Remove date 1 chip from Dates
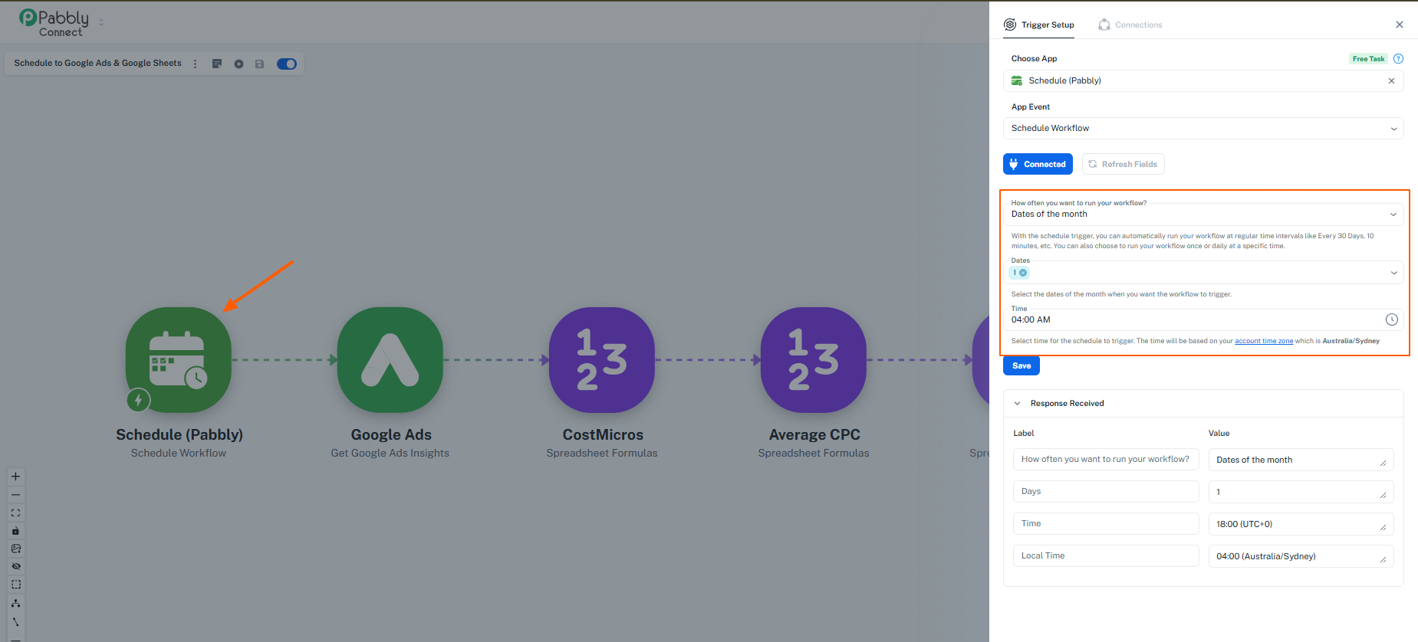This screenshot has height=642, width=1418. [x=1023, y=273]
